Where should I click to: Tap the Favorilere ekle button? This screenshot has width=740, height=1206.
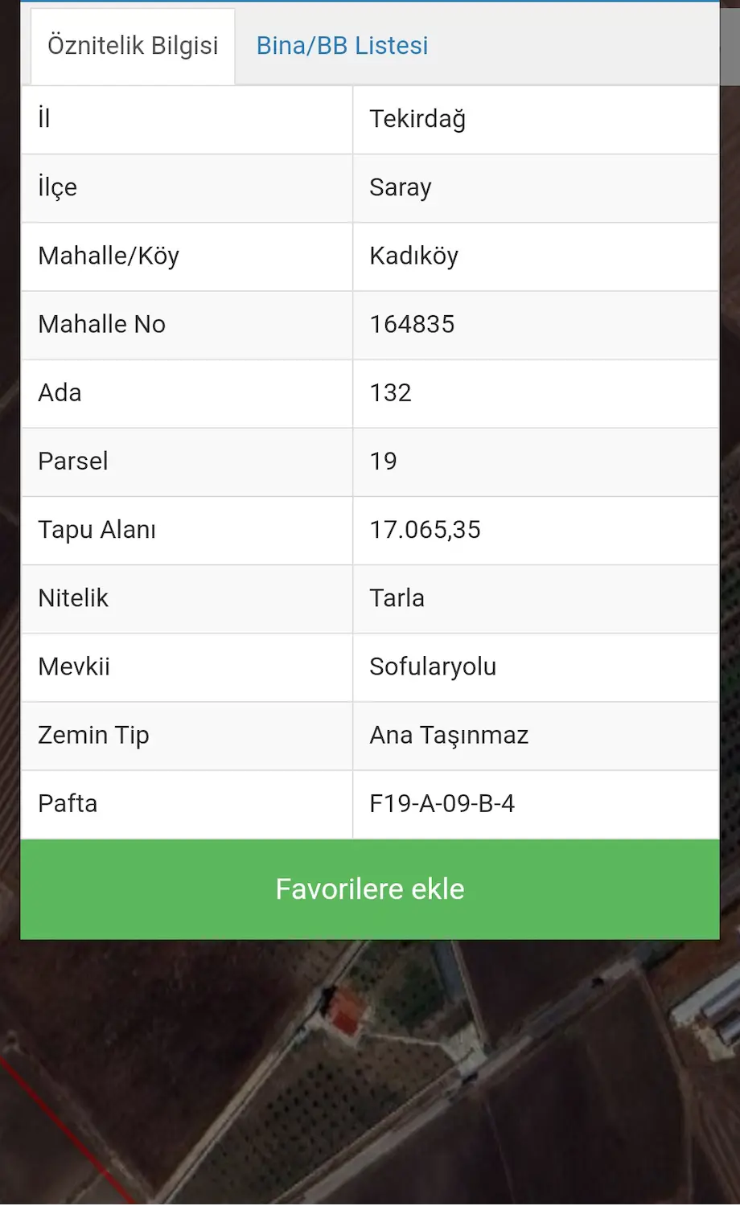coord(370,889)
